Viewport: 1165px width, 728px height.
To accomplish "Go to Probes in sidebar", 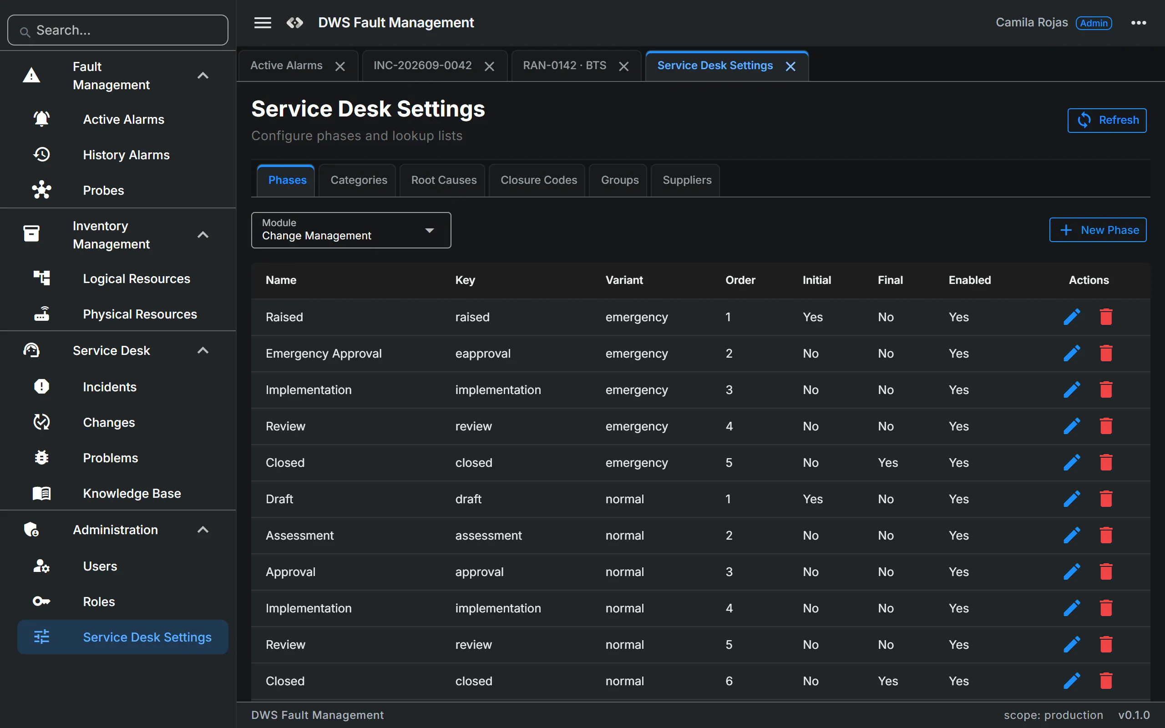I will [123, 190].
